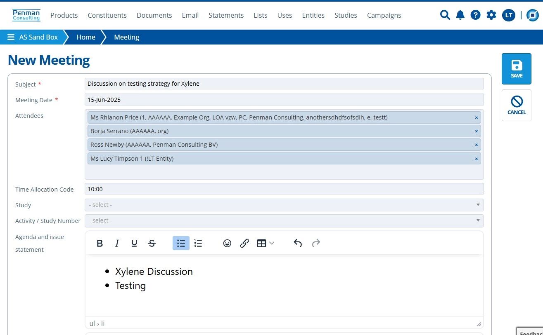Click the editor resize handle

pyautogui.click(x=479, y=324)
